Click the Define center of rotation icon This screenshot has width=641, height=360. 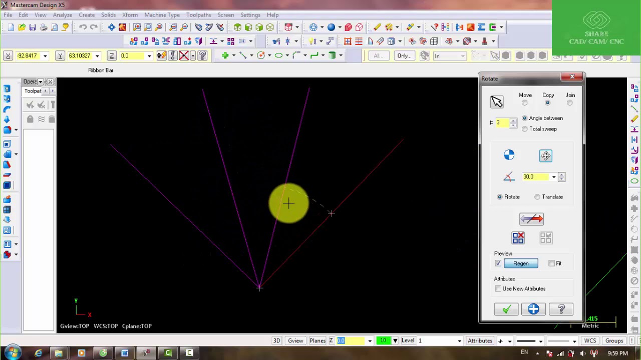pyautogui.click(x=509, y=155)
